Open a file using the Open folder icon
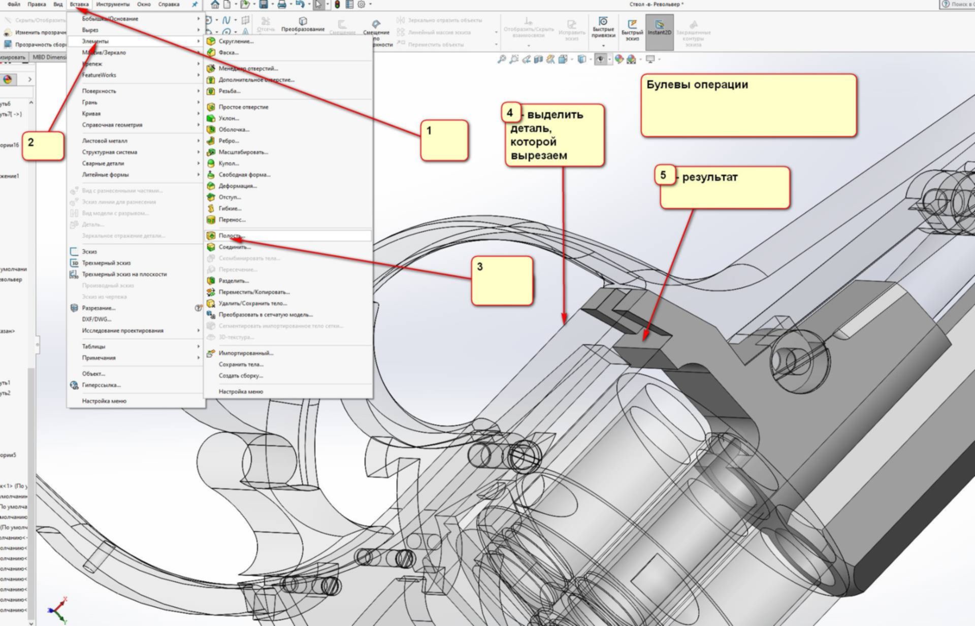Screen dimensions: 975x626 click(x=245, y=5)
